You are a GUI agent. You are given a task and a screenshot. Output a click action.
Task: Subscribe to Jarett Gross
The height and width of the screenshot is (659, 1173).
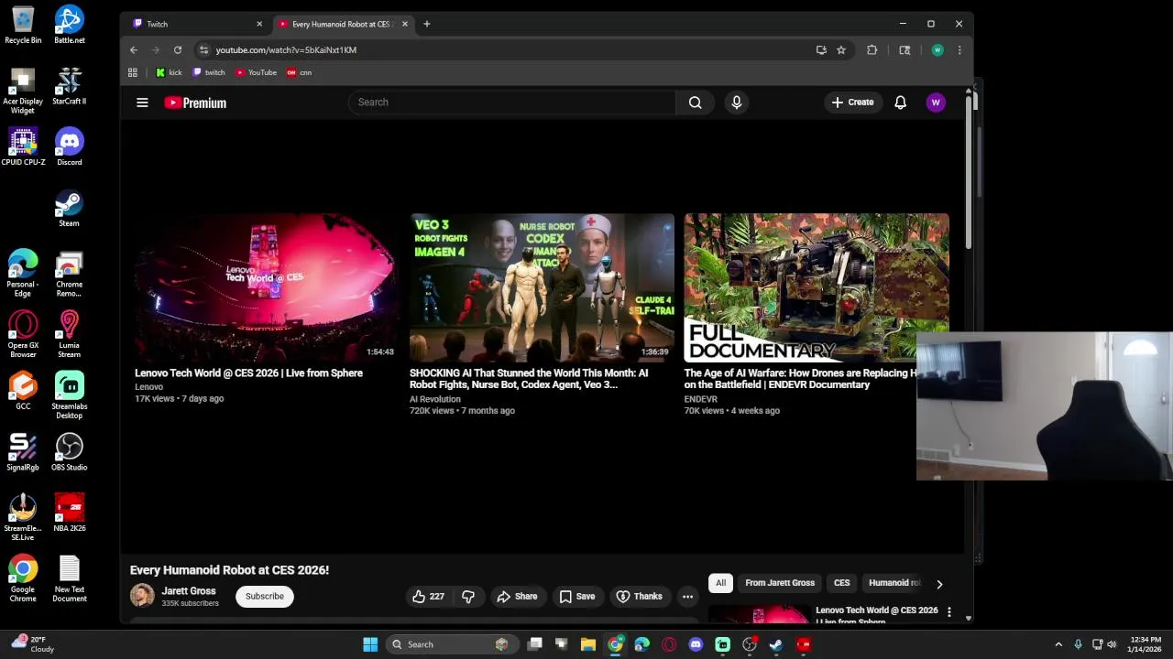264,597
